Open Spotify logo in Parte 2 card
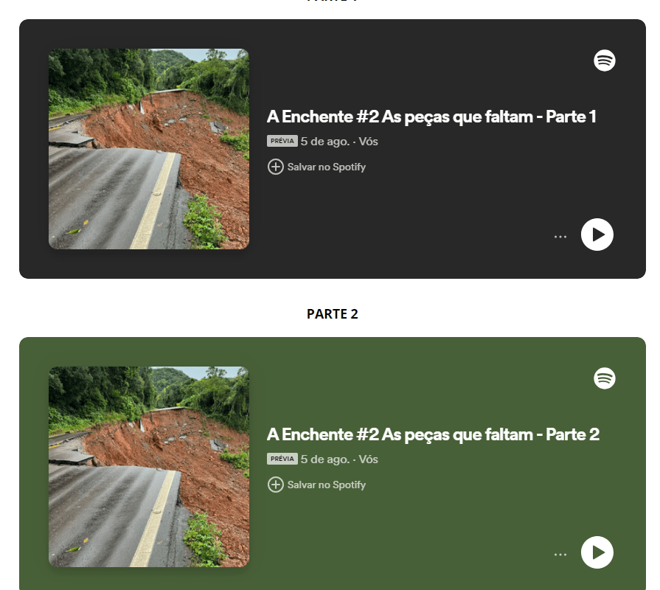This screenshot has height=590, width=660. click(x=605, y=378)
